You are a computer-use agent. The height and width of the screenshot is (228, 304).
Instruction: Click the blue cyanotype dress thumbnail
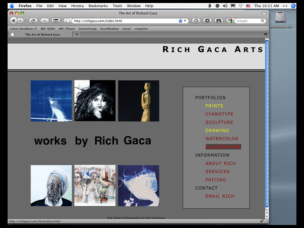[x=139, y=185]
